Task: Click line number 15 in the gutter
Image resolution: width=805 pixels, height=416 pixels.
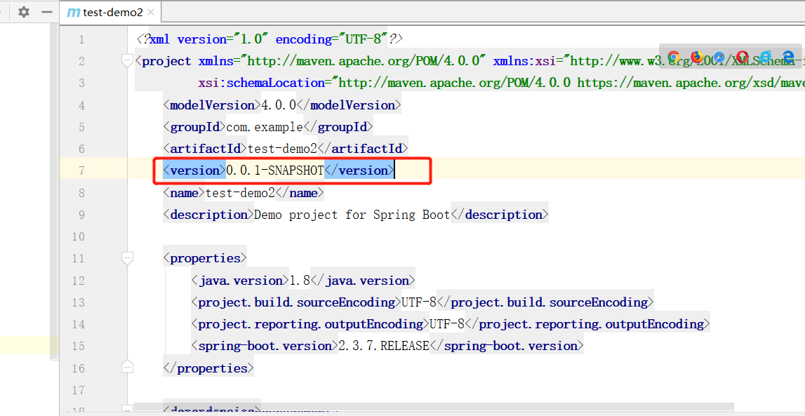Action: click(x=79, y=347)
